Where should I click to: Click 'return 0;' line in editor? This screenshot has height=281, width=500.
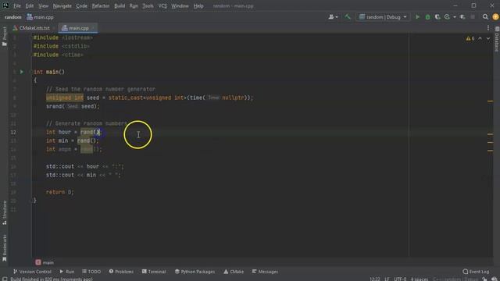(59, 192)
